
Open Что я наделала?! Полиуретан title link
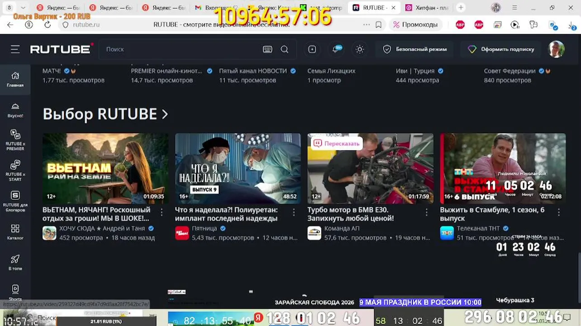[226, 214]
